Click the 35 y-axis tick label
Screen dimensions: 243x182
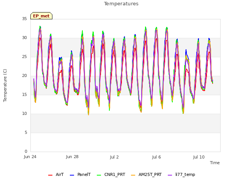pyautogui.click(x=24, y=19)
